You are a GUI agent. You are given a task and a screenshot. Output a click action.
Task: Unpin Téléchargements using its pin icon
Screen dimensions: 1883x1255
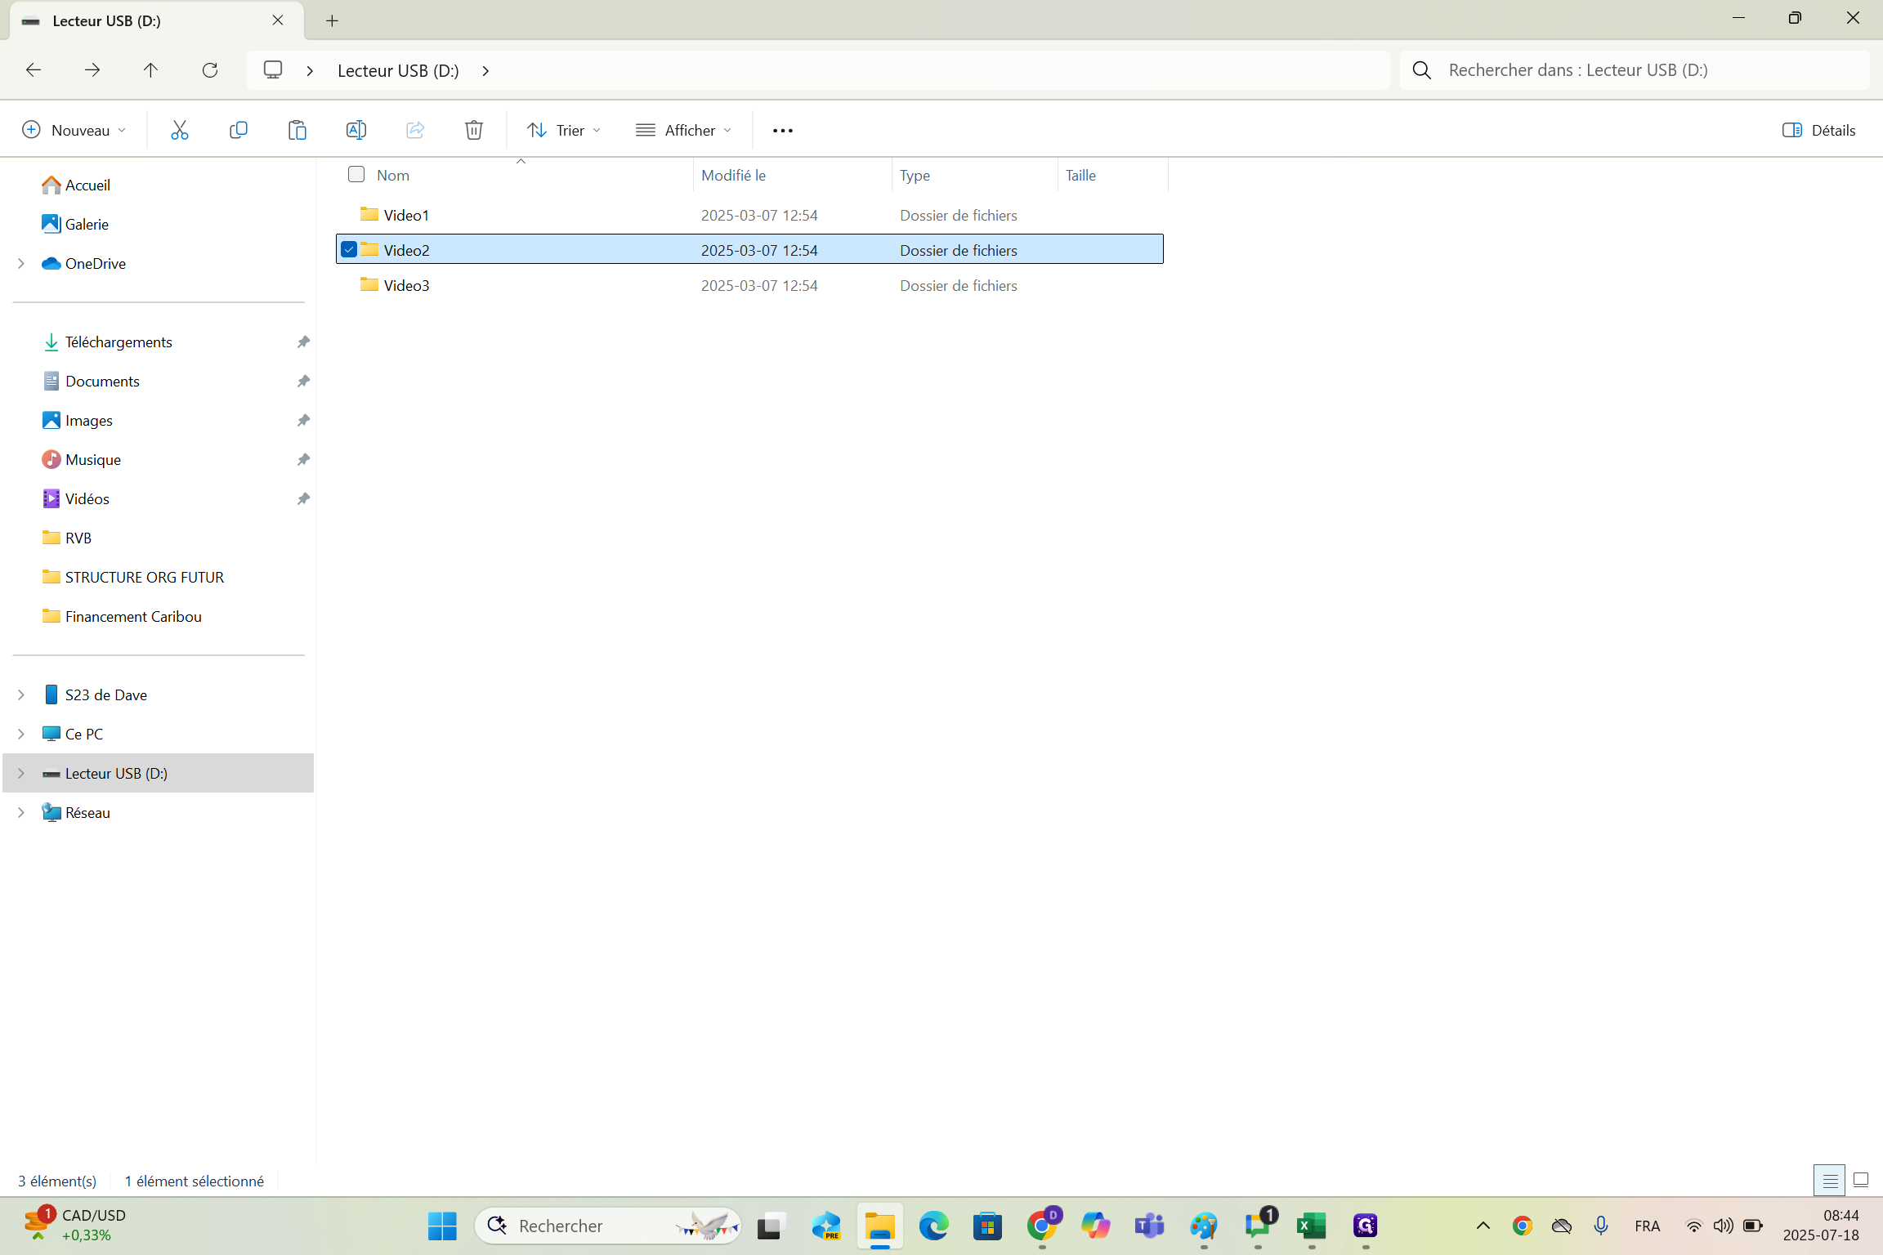click(303, 342)
